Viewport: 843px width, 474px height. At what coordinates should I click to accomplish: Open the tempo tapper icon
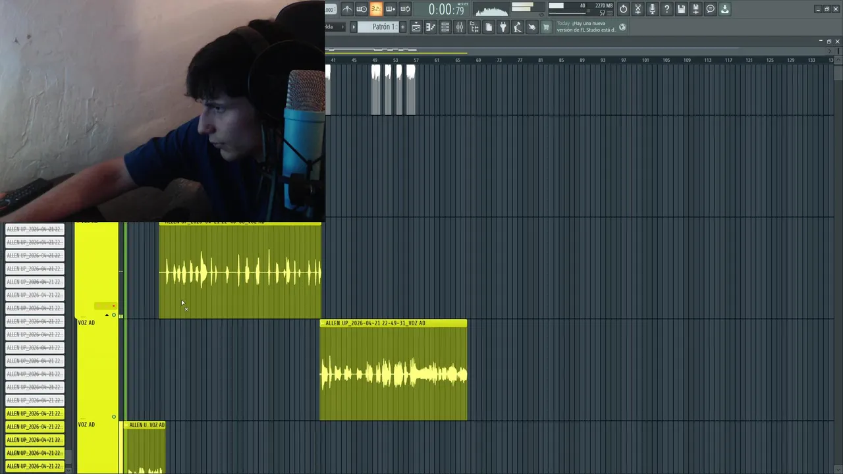coord(518,27)
